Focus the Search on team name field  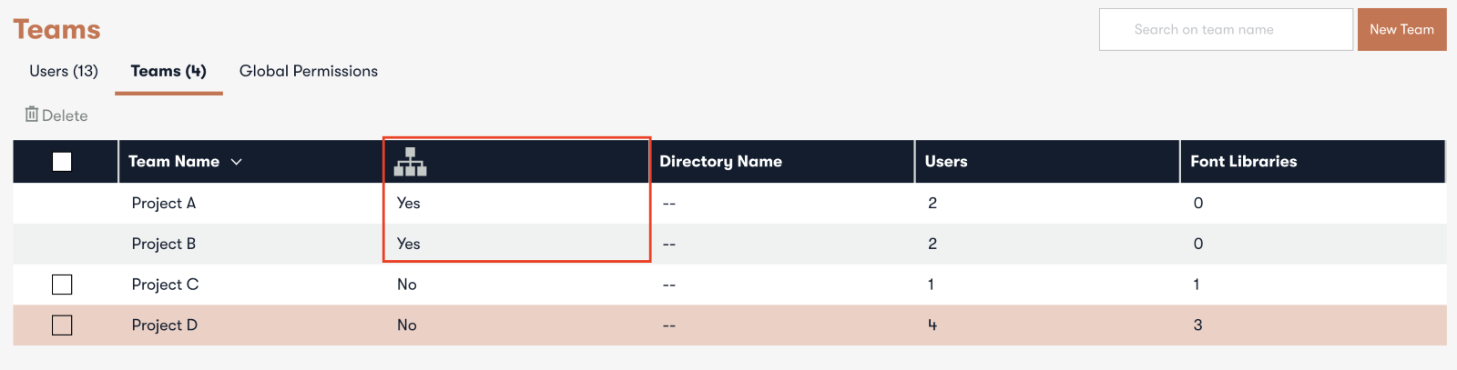[1226, 29]
